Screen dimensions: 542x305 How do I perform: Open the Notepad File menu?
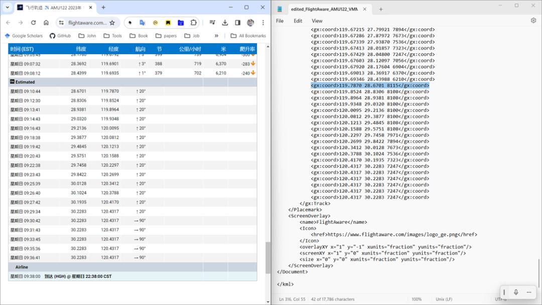click(280, 21)
